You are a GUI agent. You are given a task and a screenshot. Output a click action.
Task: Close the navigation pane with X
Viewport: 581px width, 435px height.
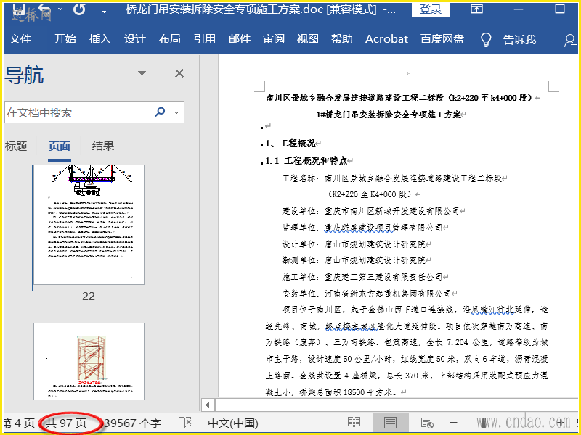[179, 73]
